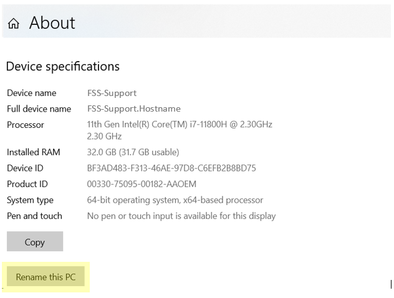Click the full device name FSS-Support.Hostname
Viewport: 394px width, 298px height.
134,109
